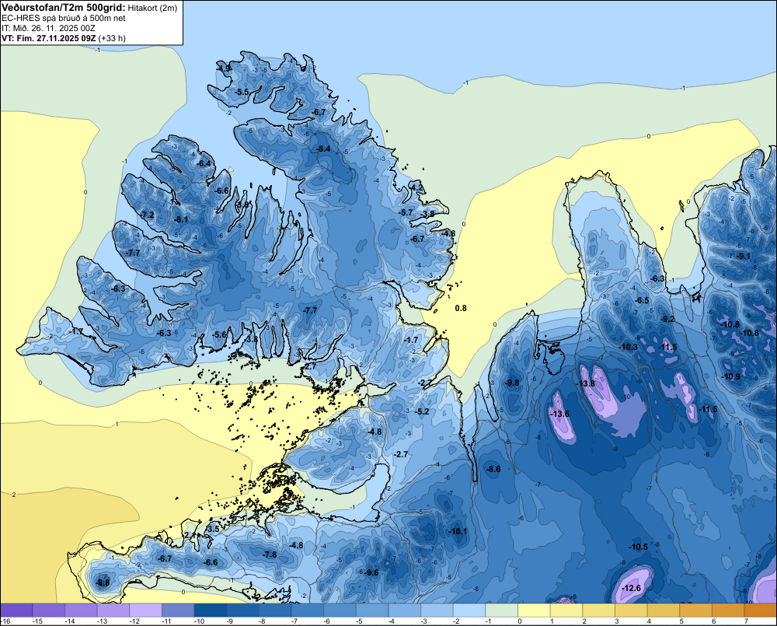The height and width of the screenshot is (626, 777).
Task: Click the '(+33 h)' forecast offset text
Action: click(112, 38)
